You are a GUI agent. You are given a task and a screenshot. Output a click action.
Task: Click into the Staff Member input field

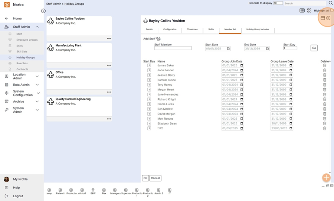[173, 48]
